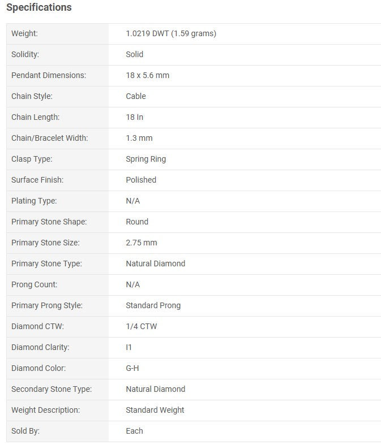This screenshot has width=381, height=445.
Task: Select the Chain Style value Cable
Action: click(x=136, y=96)
